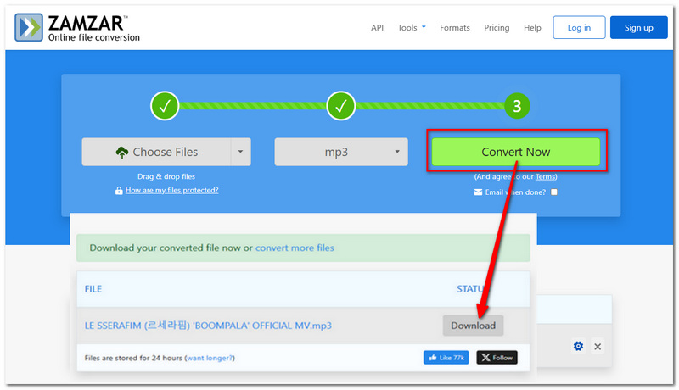Click the convert more files link
The width and height of the screenshot is (679, 390).
coord(295,248)
